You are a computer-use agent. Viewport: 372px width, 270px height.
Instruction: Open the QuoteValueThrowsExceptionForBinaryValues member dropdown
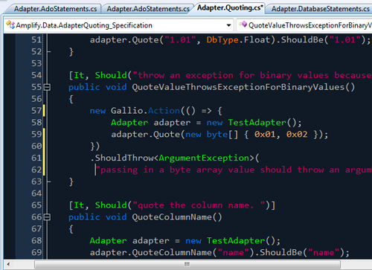click(x=304, y=25)
